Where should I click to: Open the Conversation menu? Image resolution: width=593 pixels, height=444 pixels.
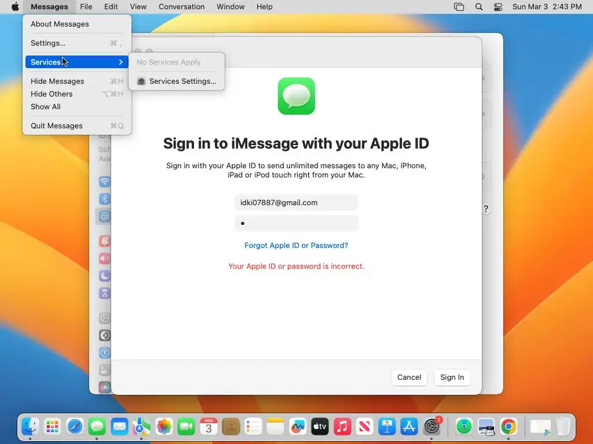pyautogui.click(x=181, y=7)
